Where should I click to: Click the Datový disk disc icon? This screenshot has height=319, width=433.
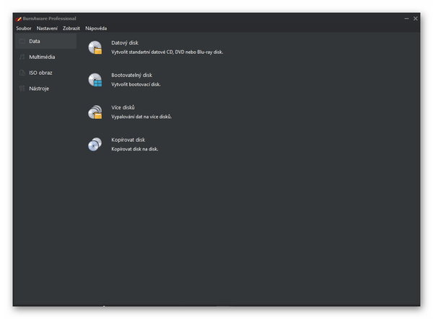pyautogui.click(x=95, y=48)
